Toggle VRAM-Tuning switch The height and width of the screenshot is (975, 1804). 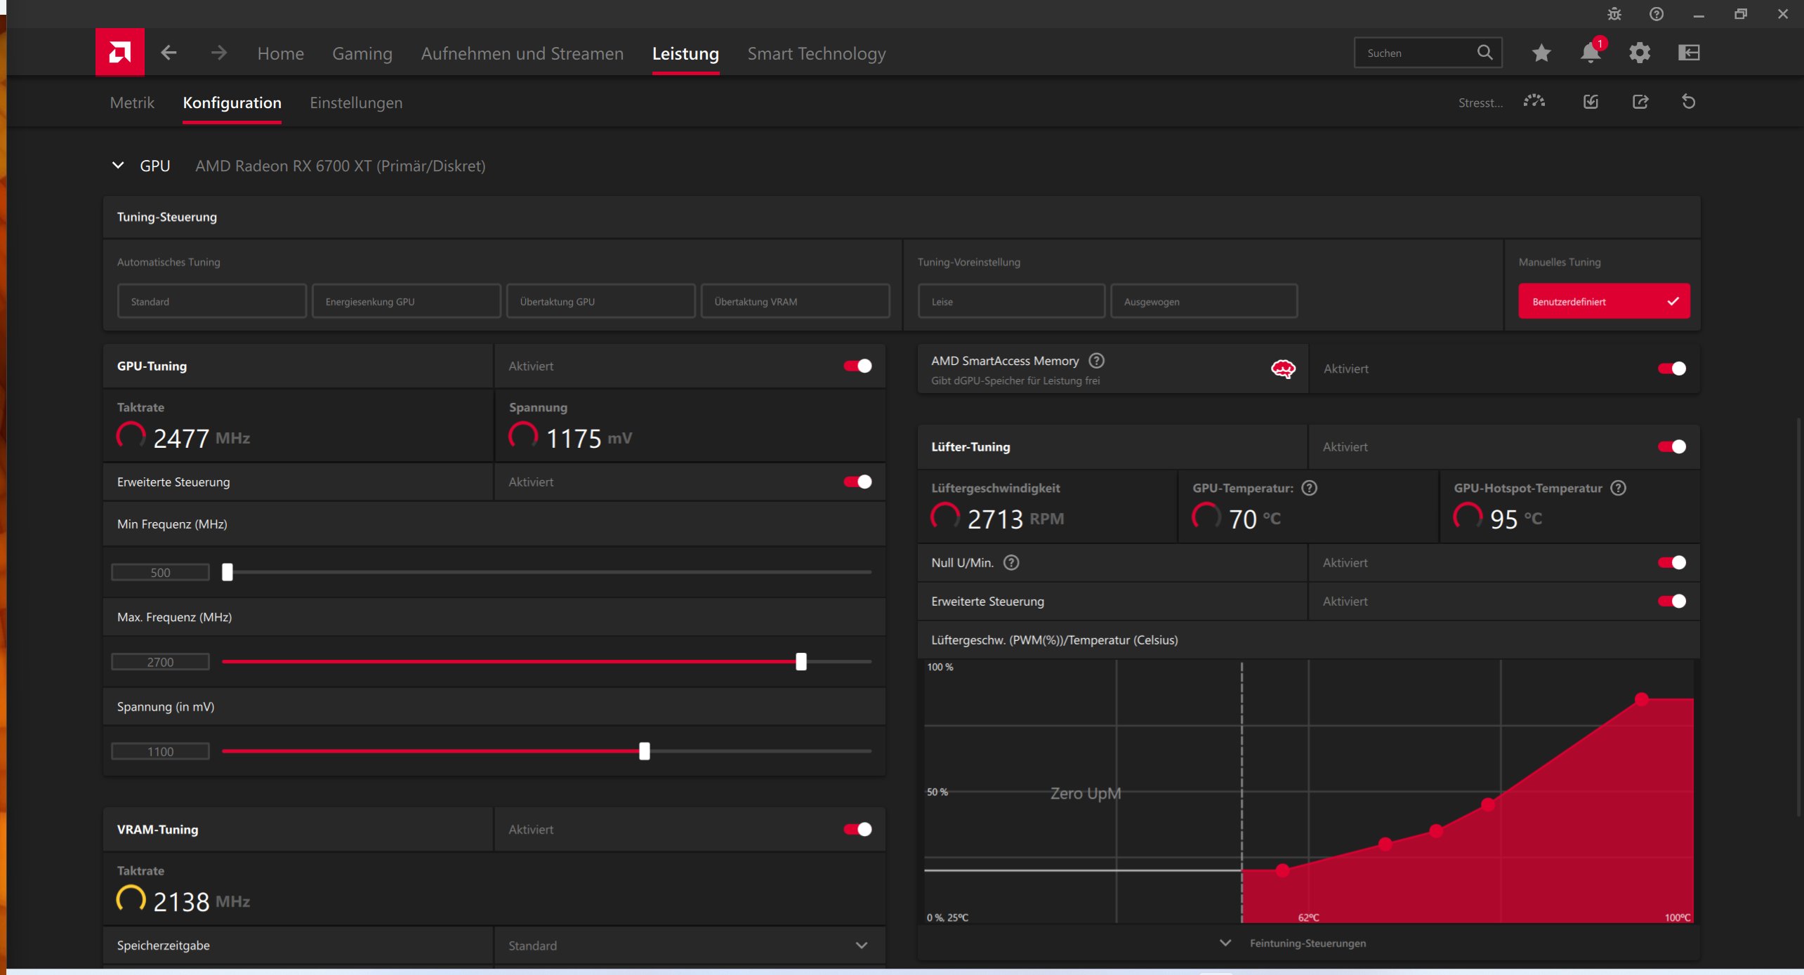[857, 829]
